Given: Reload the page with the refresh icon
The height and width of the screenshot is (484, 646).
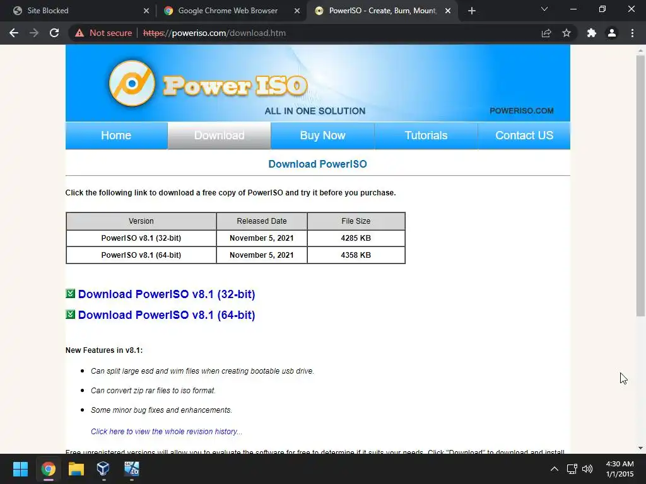Looking at the screenshot, I should [54, 33].
